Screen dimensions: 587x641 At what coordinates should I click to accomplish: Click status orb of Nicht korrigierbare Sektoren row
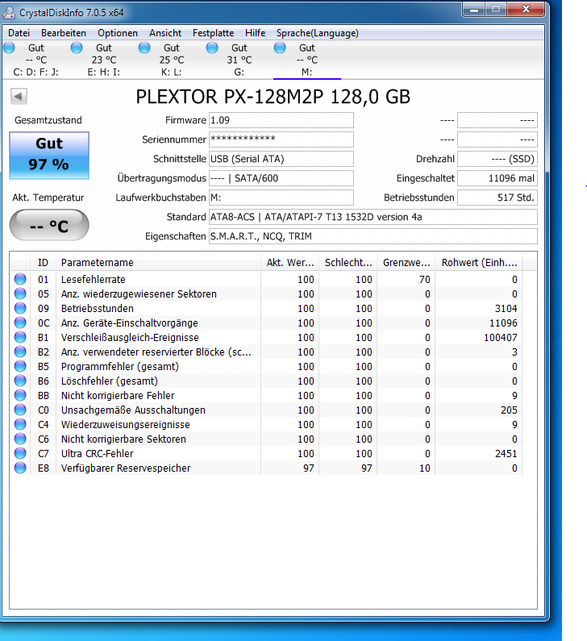point(20,439)
